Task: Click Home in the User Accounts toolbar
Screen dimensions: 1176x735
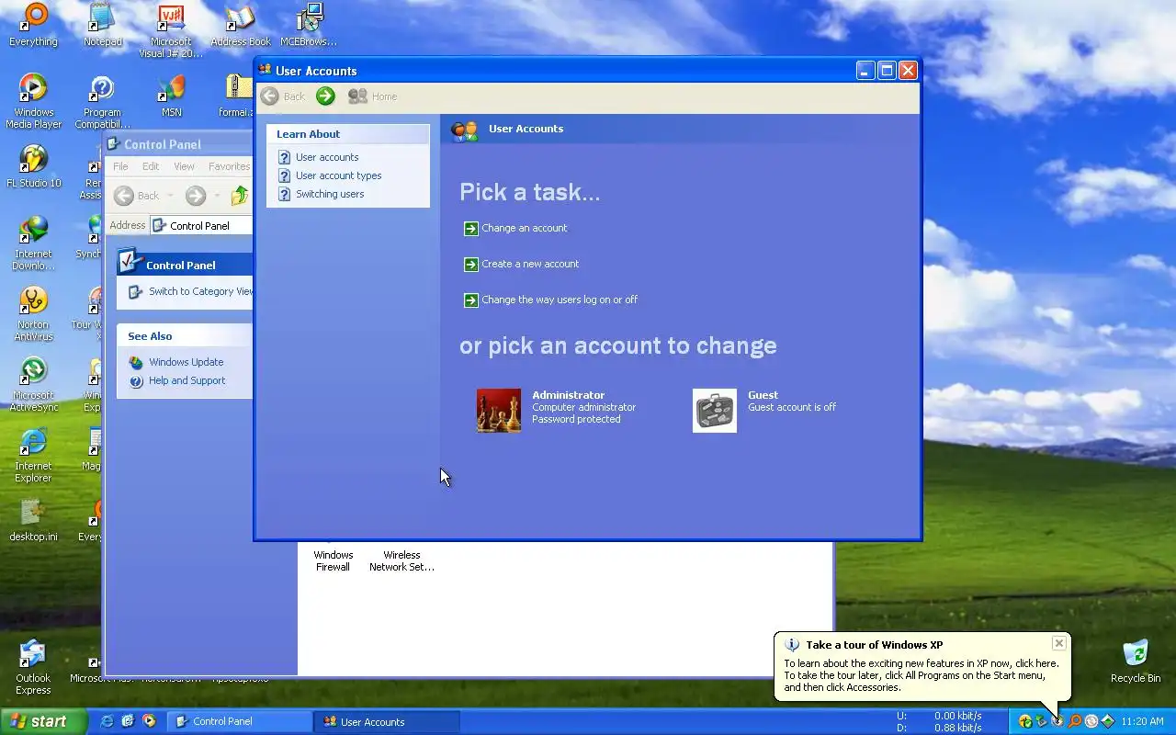Action: tap(373, 96)
